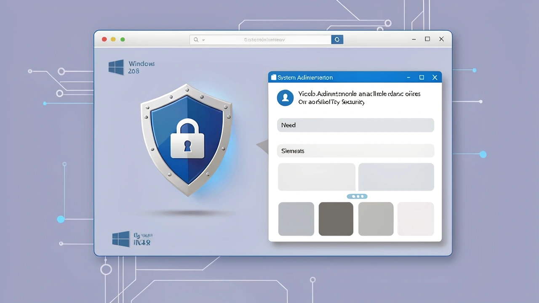
Task: Select the medium warm gray swatch
Action: 376,219
